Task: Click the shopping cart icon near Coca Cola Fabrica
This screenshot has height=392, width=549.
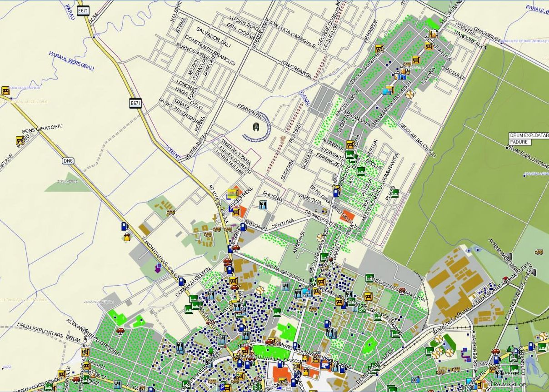Action: tap(5, 90)
